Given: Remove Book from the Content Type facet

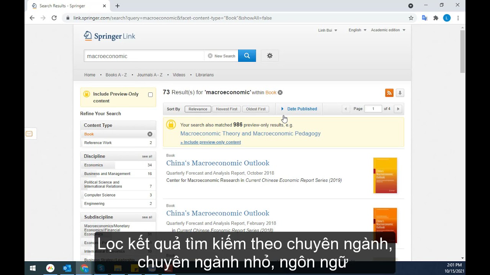Looking at the screenshot, I should (150, 134).
